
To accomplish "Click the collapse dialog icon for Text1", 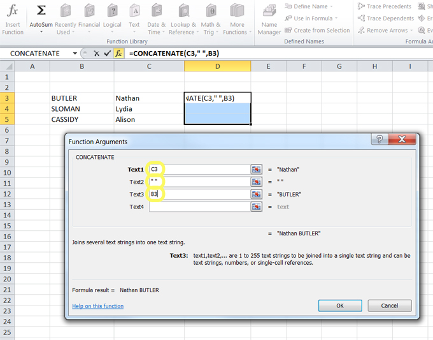I will [256, 169].
